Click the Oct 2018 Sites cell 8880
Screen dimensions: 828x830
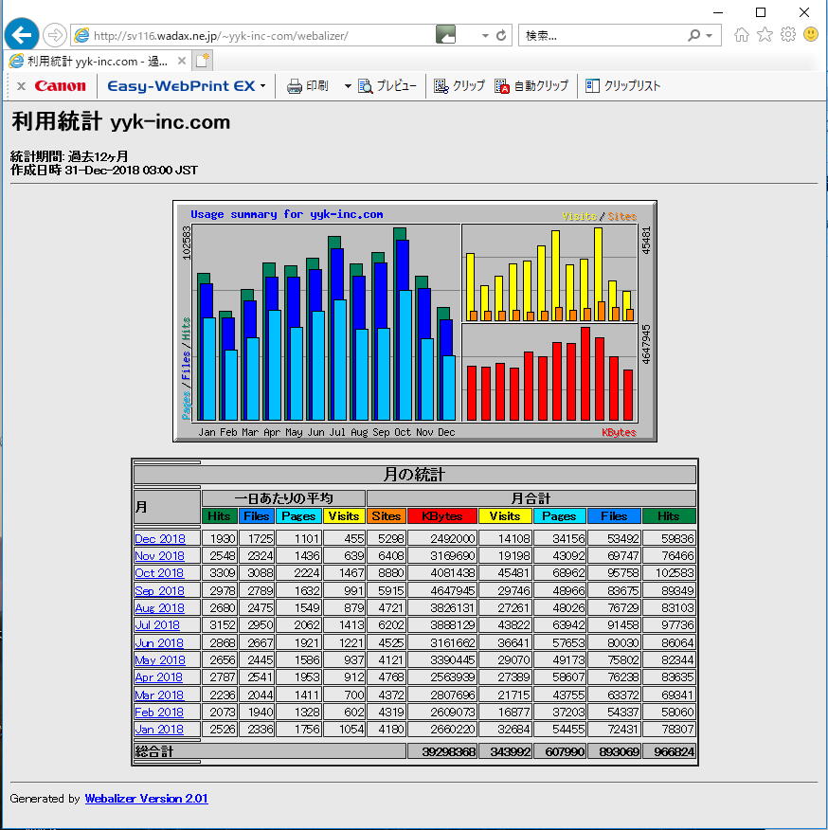(x=386, y=572)
